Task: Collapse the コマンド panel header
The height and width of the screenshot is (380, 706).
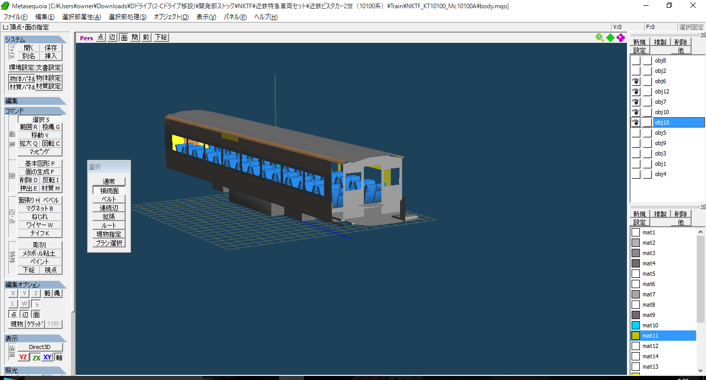Action: pyautogui.click(x=35, y=111)
